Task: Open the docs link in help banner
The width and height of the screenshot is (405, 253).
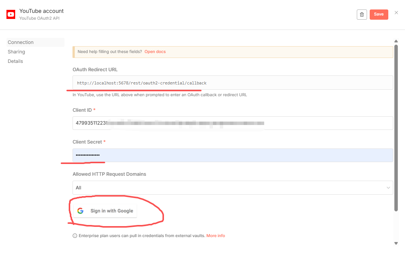Action: (155, 52)
